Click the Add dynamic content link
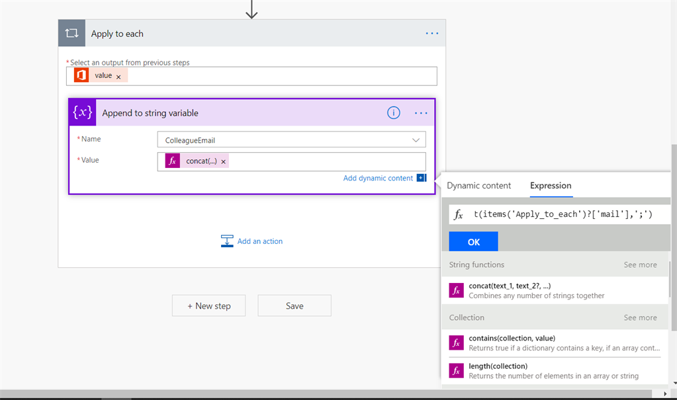The height and width of the screenshot is (400, 677). coord(378,178)
